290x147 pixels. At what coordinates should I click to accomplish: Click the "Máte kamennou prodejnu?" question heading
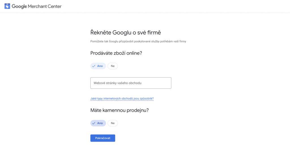tap(119, 110)
